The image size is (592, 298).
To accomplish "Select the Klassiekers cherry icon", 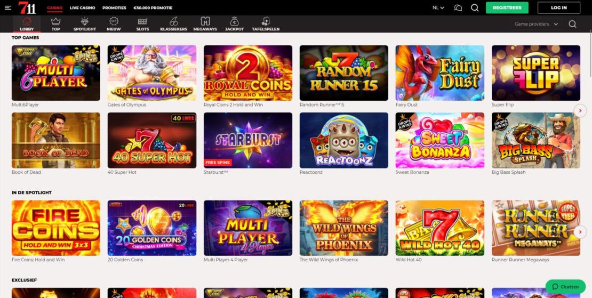I will coord(174,21).
